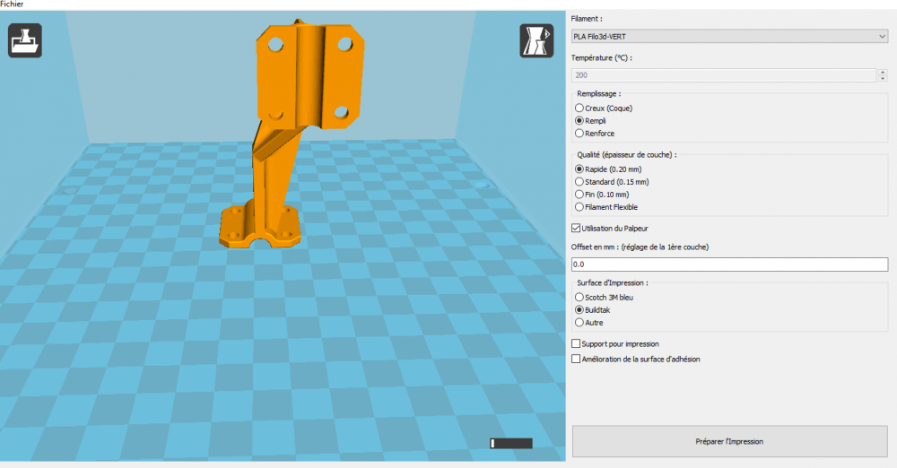Select the orange 3D bracket model
Image resolution: width=897 pixels, height=468 pixels.
tap(293, 134)
